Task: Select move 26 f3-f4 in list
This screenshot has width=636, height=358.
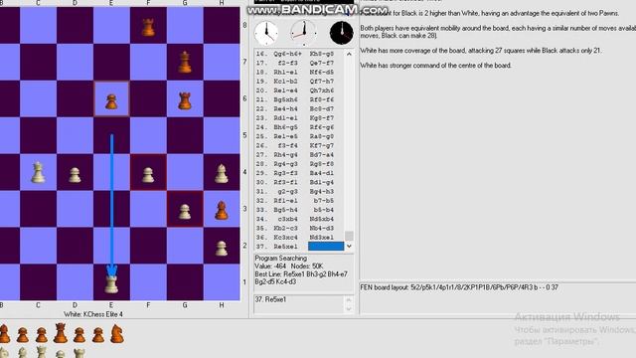Action: [x=287, y=146]
